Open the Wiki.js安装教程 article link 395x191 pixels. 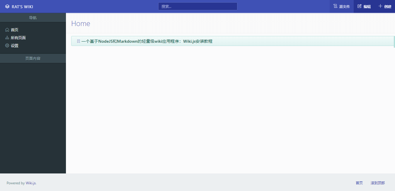[147, 41]
